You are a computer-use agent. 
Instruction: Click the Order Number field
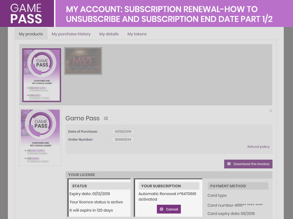tap(123, 140)
